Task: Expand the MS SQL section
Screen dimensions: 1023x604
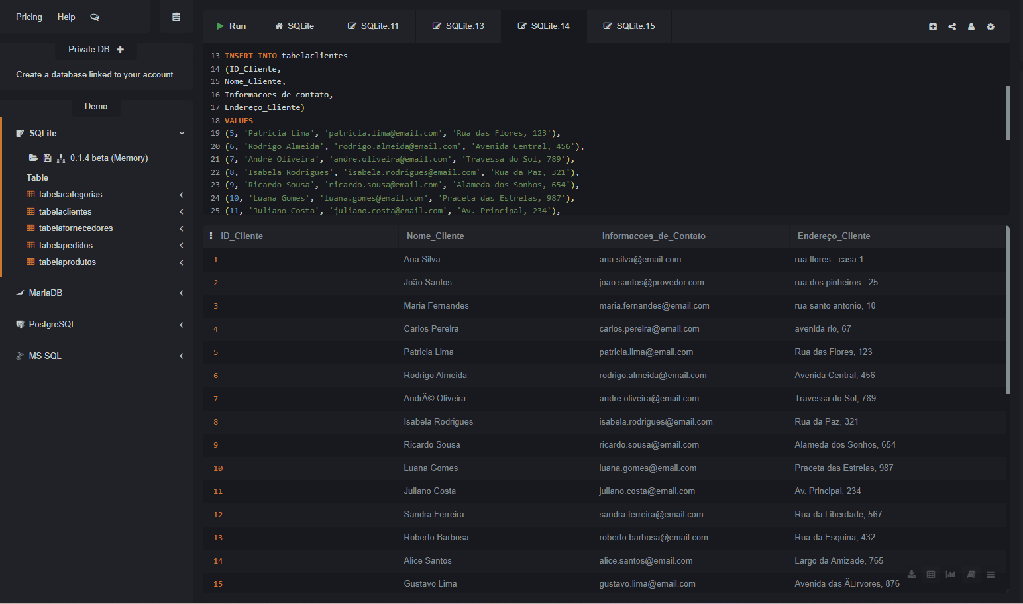Action: coord(182,356)
